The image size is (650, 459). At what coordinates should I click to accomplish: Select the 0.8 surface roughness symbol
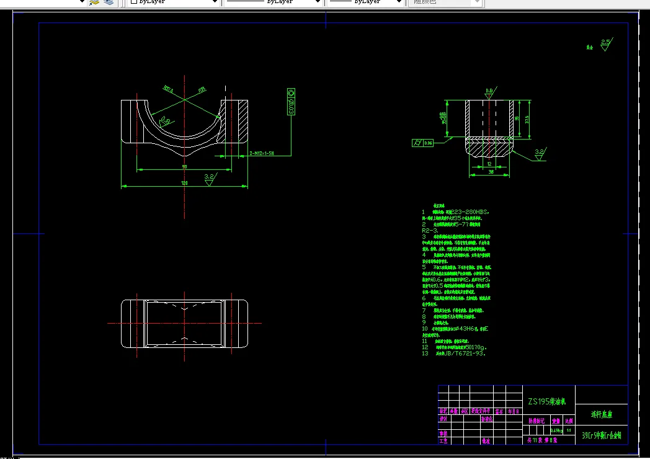490,92
